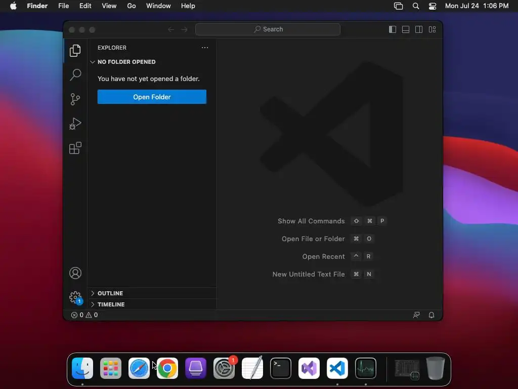This screenshot has width=518, height=389.
Task: Click the EXPLORER panel title
Action: click(112, 48)
